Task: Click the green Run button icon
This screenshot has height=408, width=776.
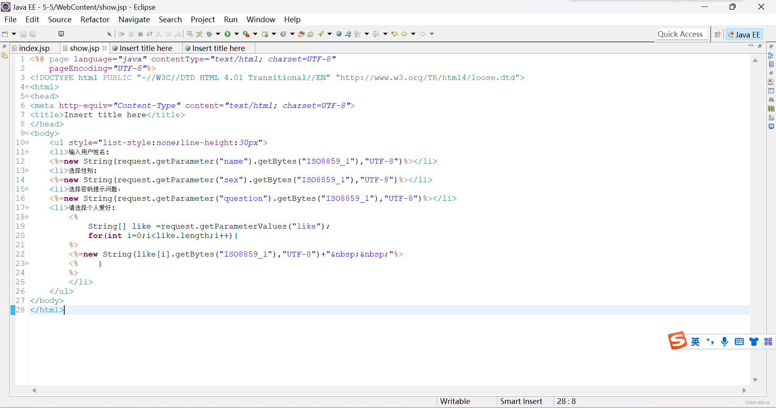Action: click(228, 34)
